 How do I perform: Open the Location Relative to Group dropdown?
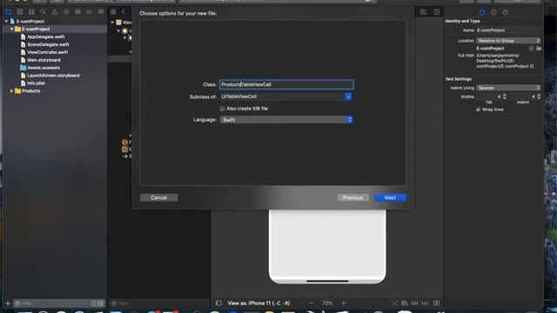coord(508,41)
